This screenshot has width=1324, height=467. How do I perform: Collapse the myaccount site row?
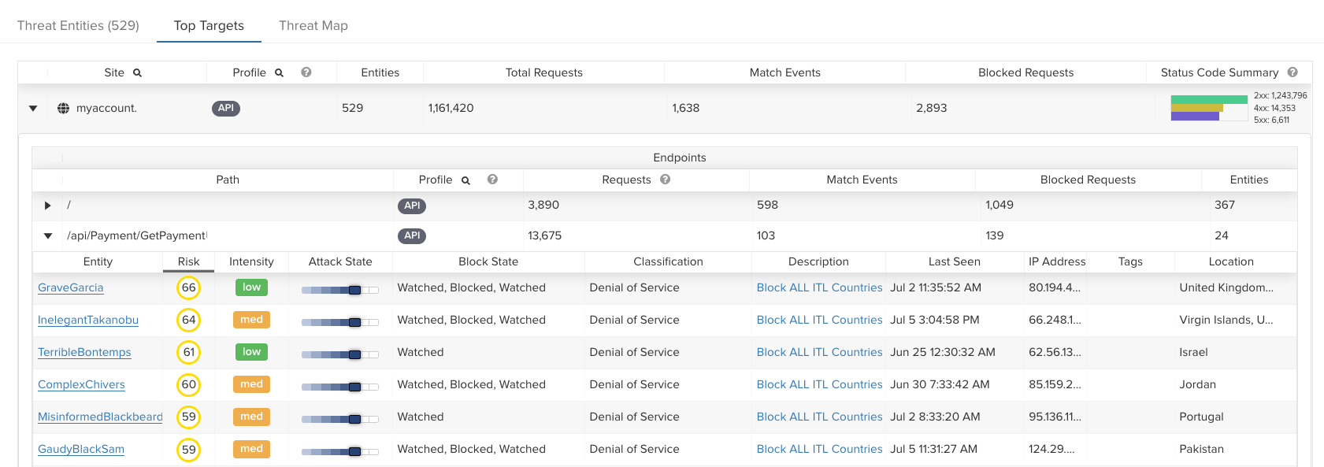[33, 108]
